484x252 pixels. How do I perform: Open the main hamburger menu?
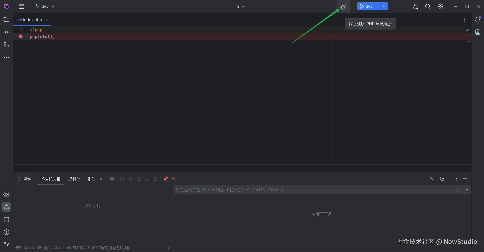22,7
